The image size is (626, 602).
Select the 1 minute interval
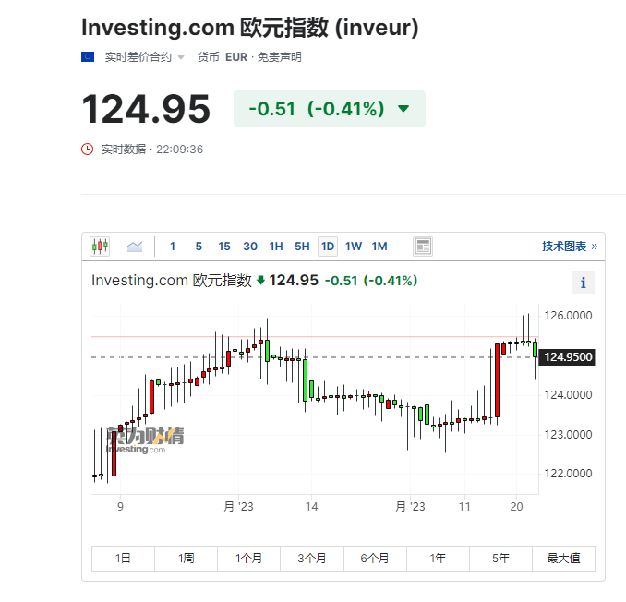pyautogui.click(x=173, y=247)
